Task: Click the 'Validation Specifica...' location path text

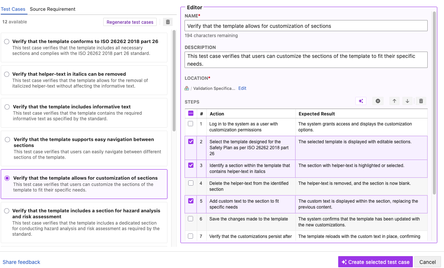Action: click(x=214, y=88)
